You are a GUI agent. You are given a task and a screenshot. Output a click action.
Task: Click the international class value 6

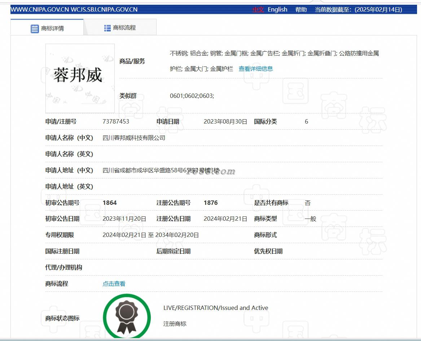pos(306,122)
